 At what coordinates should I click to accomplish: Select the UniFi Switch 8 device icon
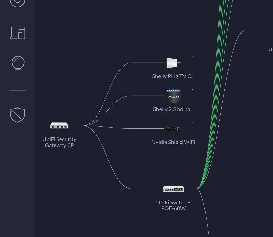pos(173,189)
